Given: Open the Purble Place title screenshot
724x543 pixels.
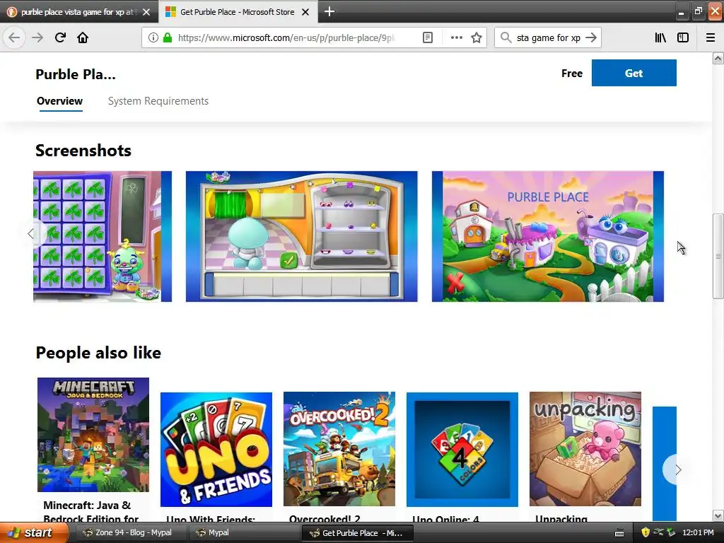Looking at the screenshot, I should [548, 236].
